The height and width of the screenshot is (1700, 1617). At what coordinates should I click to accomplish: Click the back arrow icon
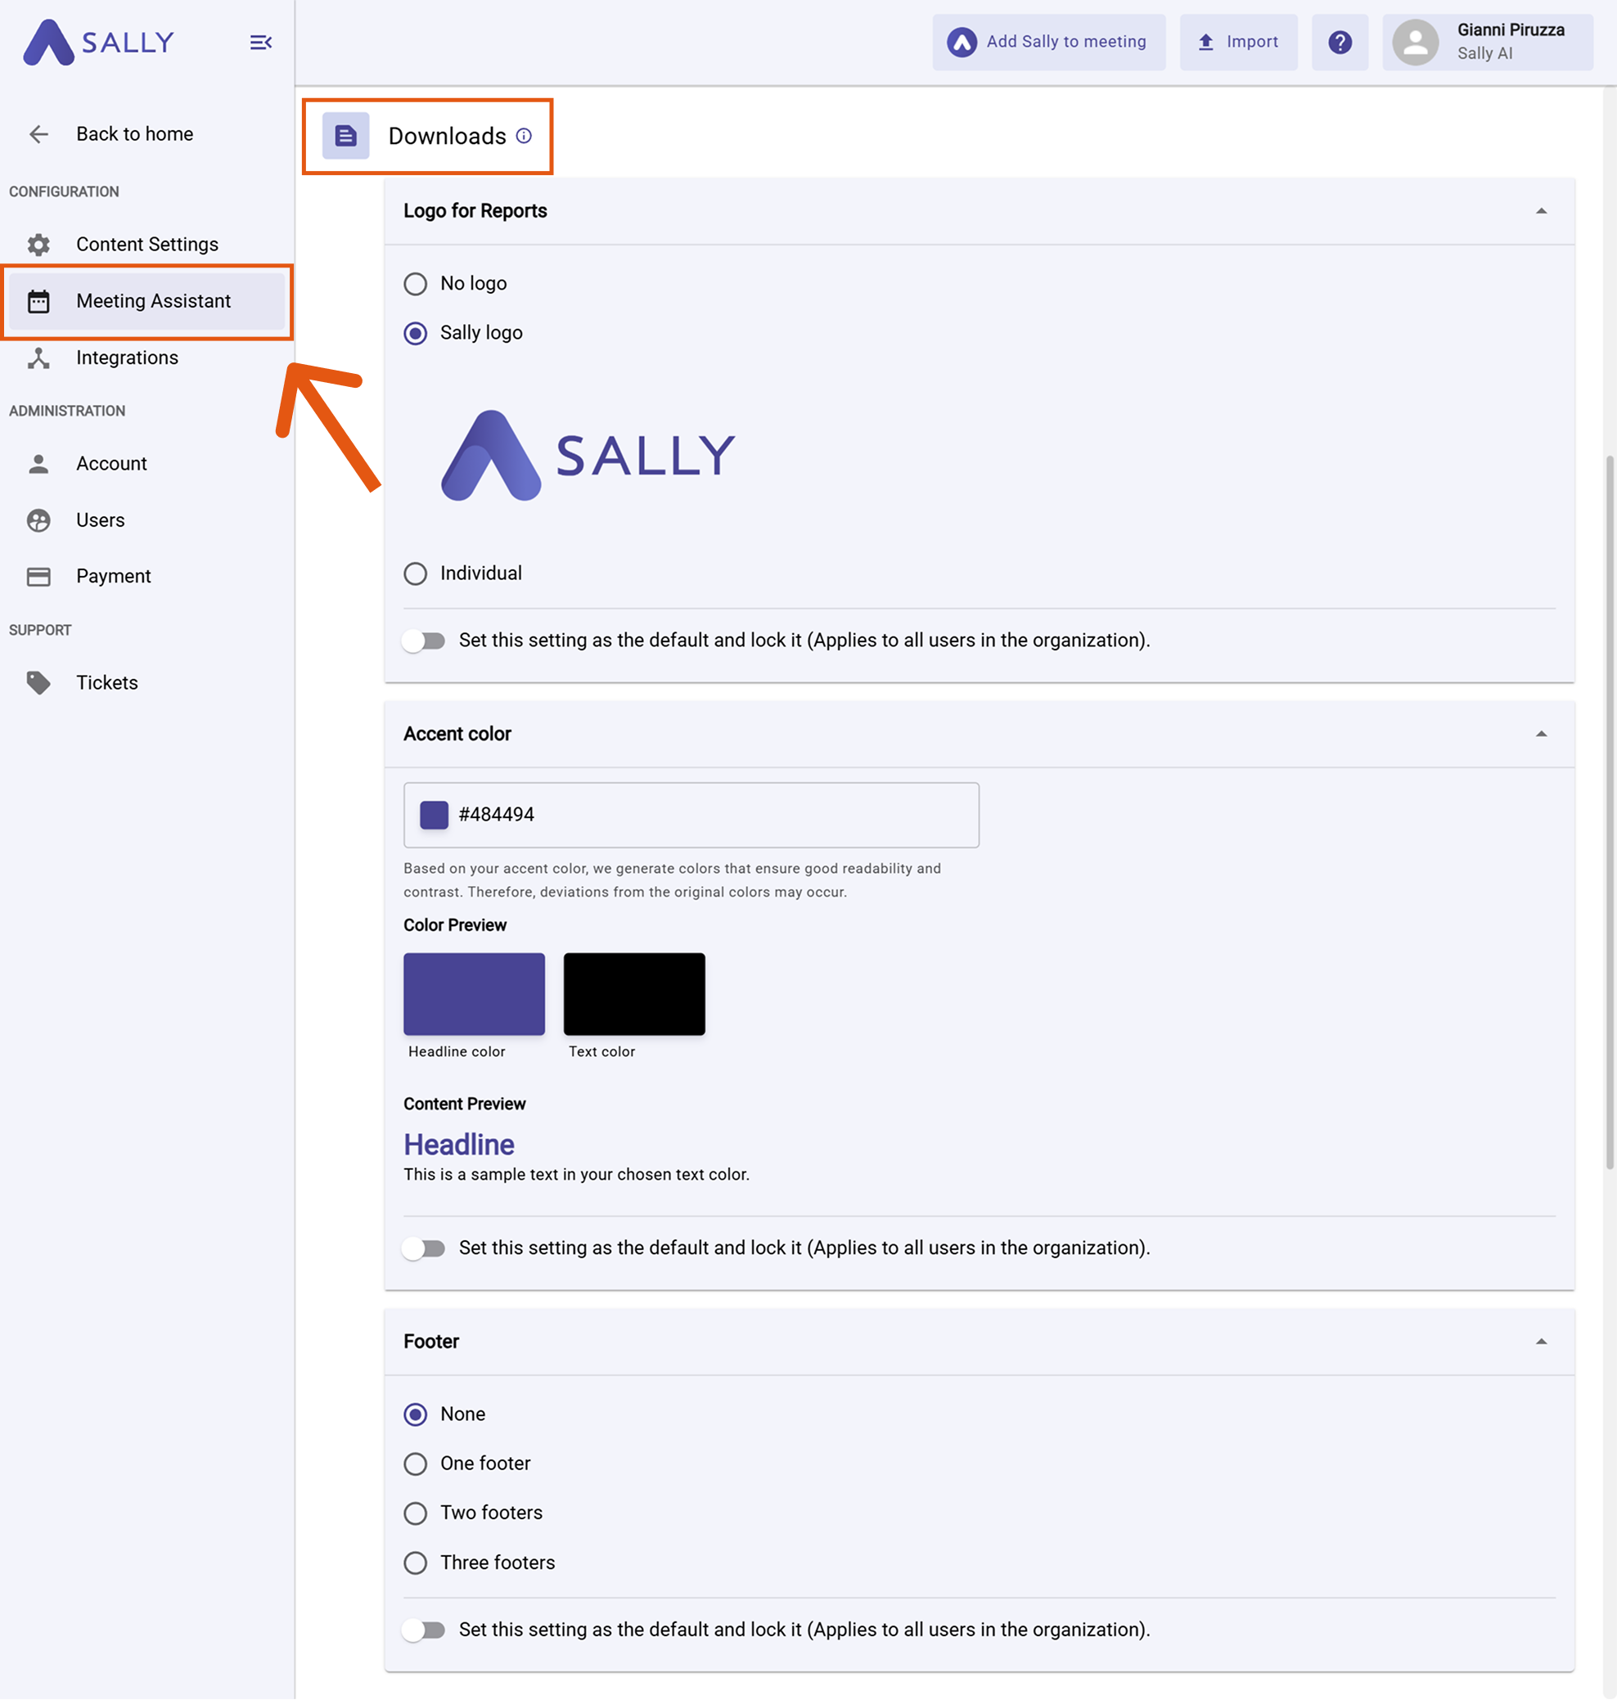pyautogui.click(x=38, y=134)
